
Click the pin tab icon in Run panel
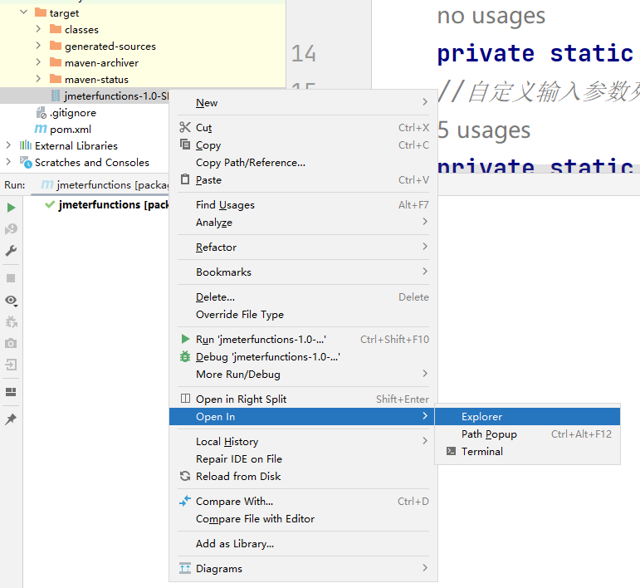(11, 420)
